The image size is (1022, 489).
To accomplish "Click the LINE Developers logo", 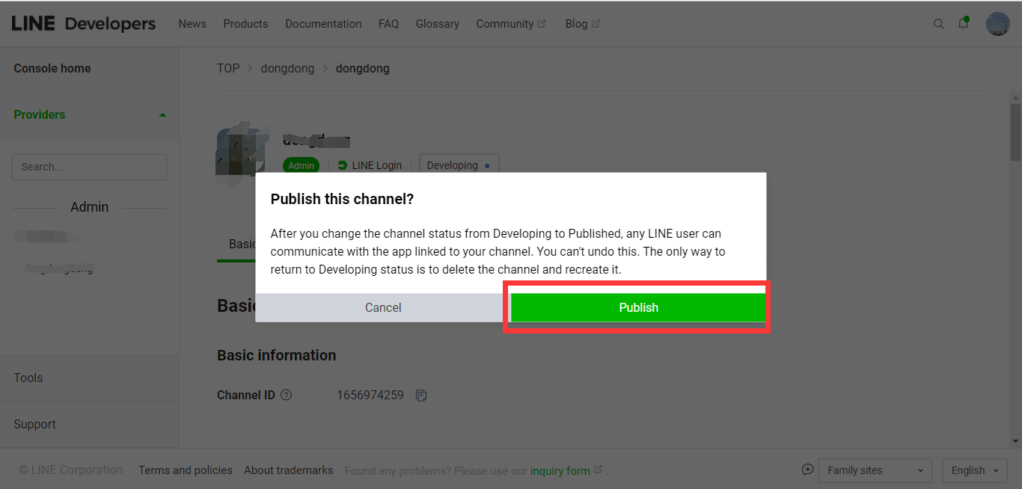I will (x=84, y=24).
